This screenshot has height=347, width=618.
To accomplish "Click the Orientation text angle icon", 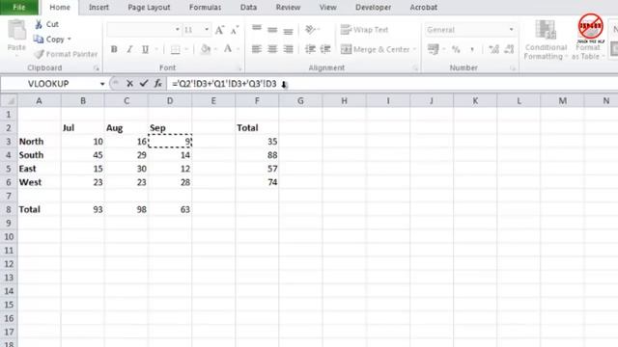I will (x=311, y=29).
